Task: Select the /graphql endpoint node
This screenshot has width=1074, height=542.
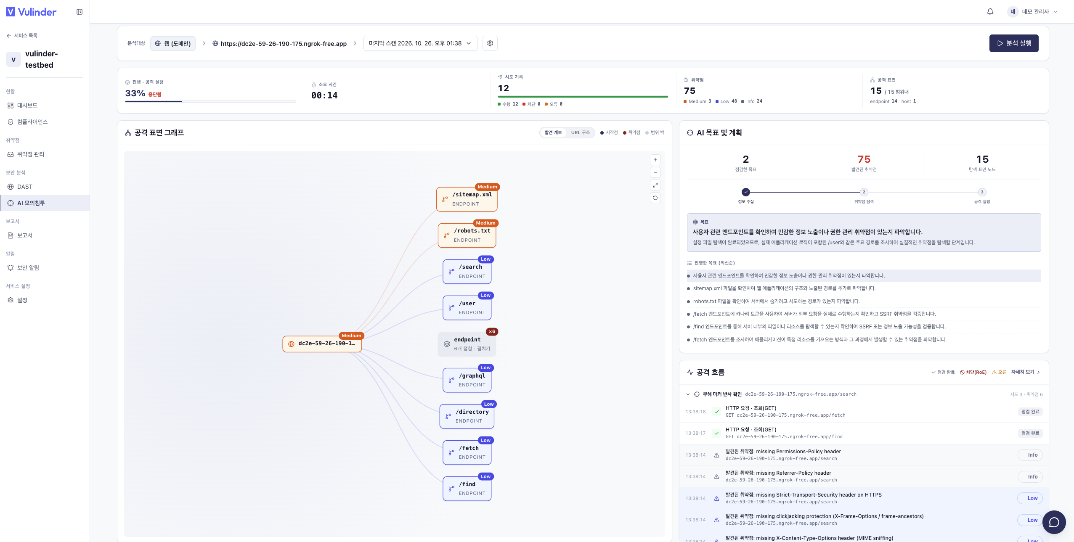Action: point(467,380)
